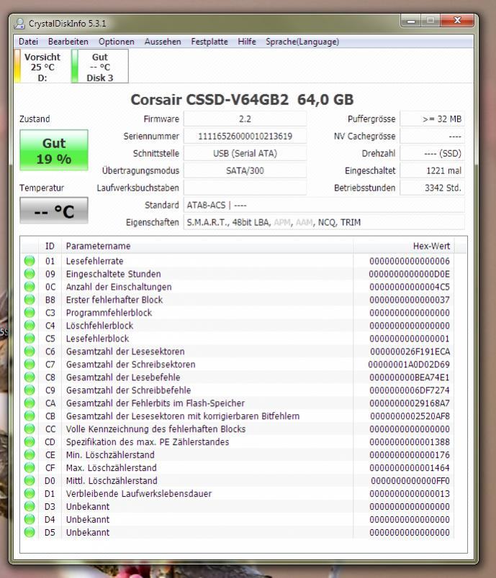
Task: Click the green Gut 19 % health status button
Action: pos(54,150)
